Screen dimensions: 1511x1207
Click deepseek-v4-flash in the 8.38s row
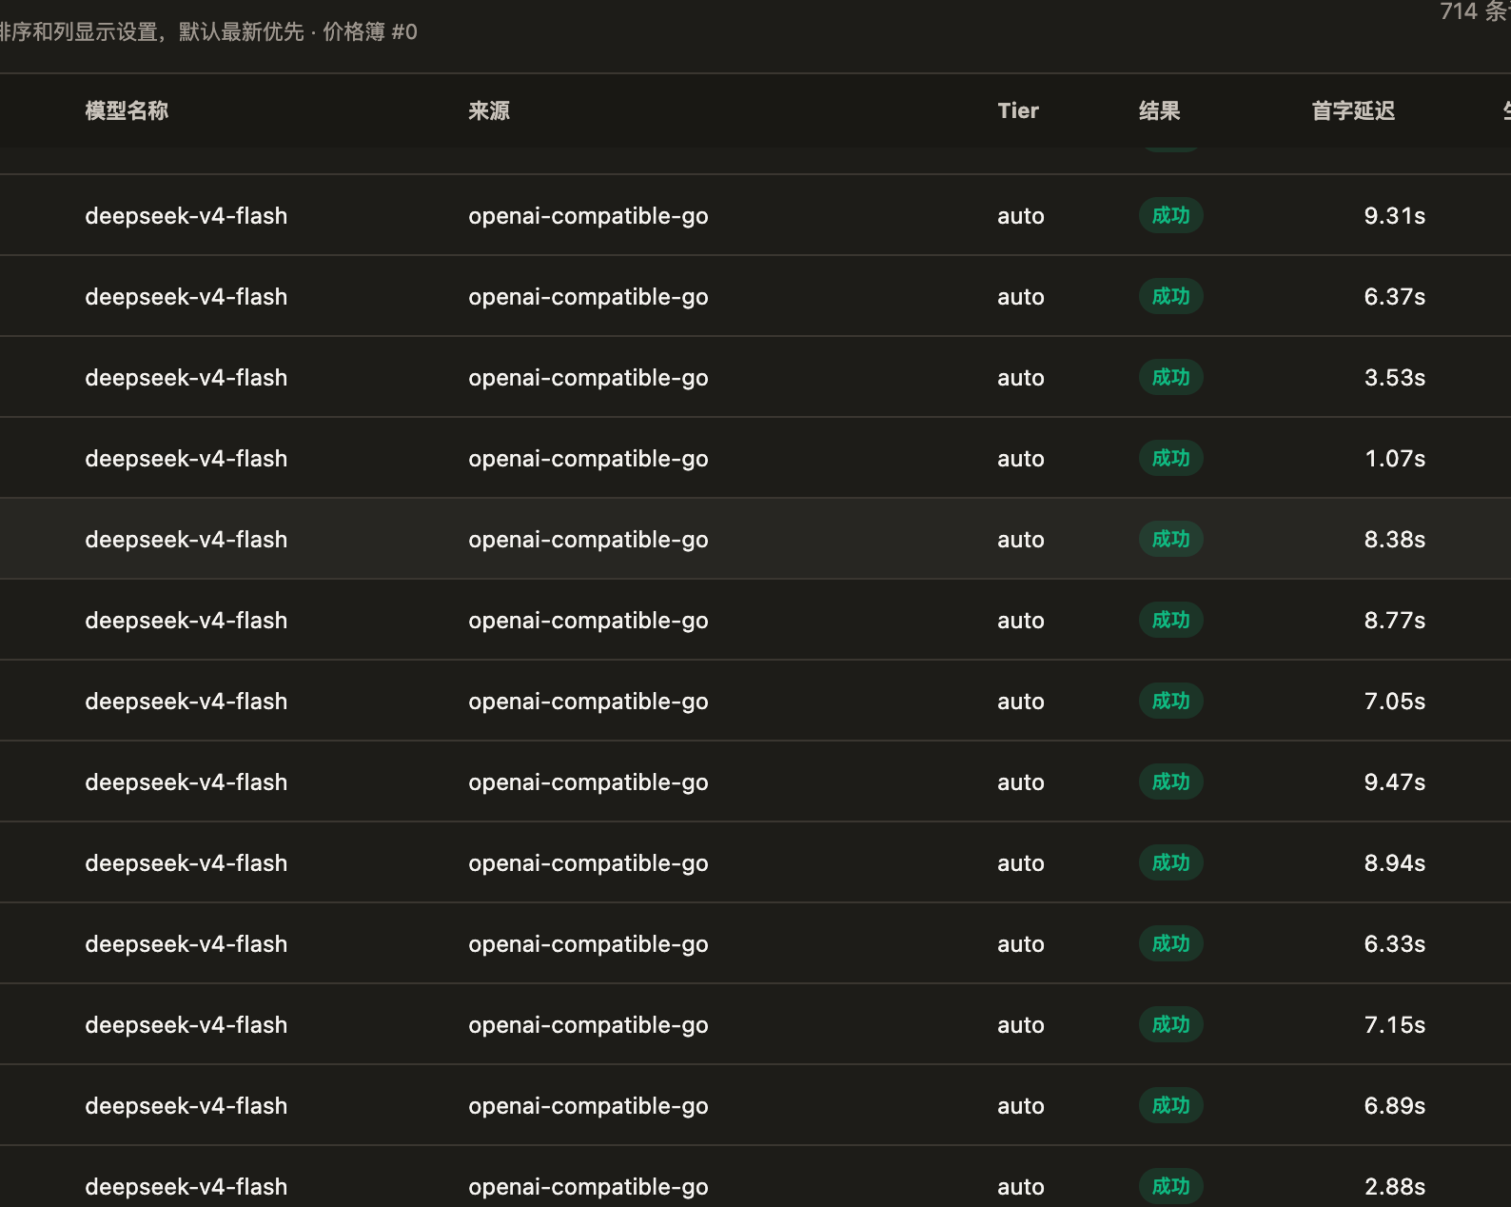click(186, 540)
